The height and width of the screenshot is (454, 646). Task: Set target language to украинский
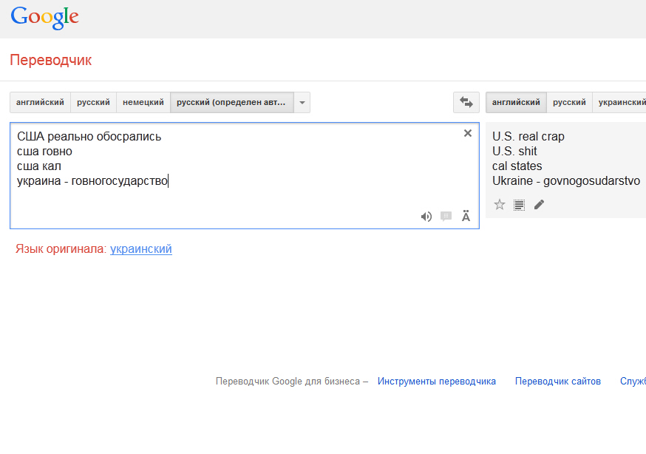point(621,102)
